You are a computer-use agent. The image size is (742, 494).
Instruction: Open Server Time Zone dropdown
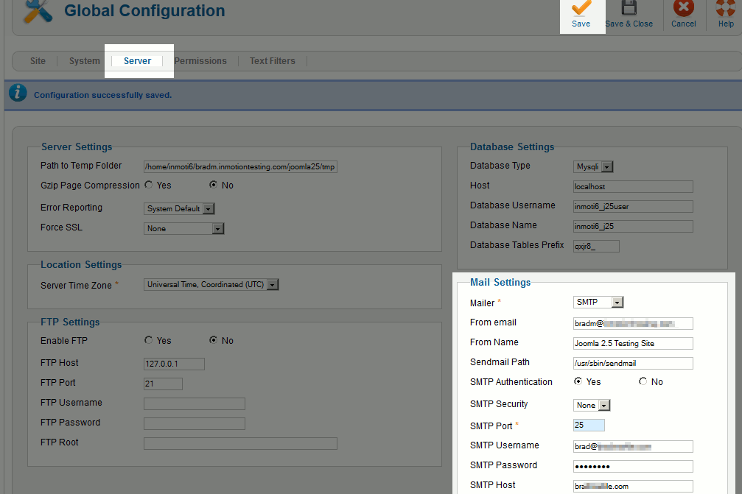211,285
